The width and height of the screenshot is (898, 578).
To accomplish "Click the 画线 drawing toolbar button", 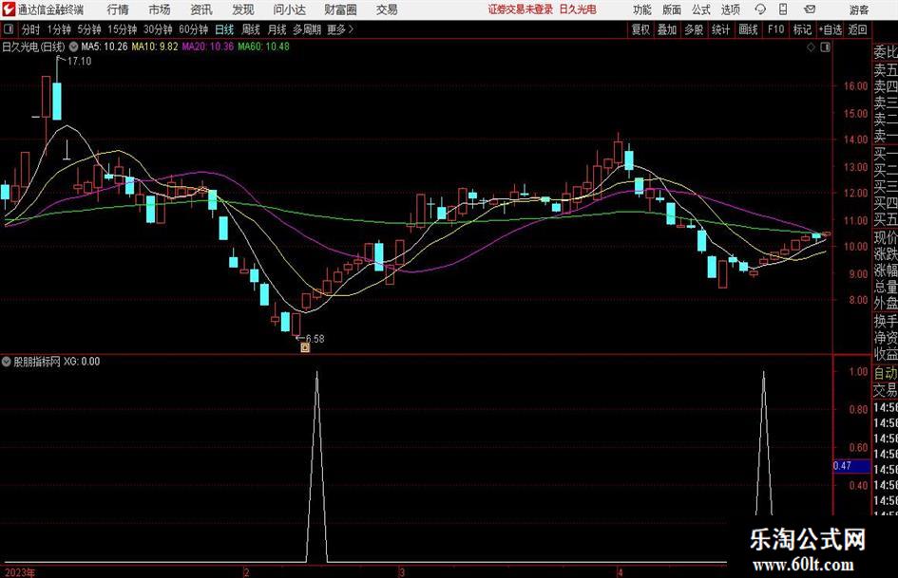I will coord(748,29).
